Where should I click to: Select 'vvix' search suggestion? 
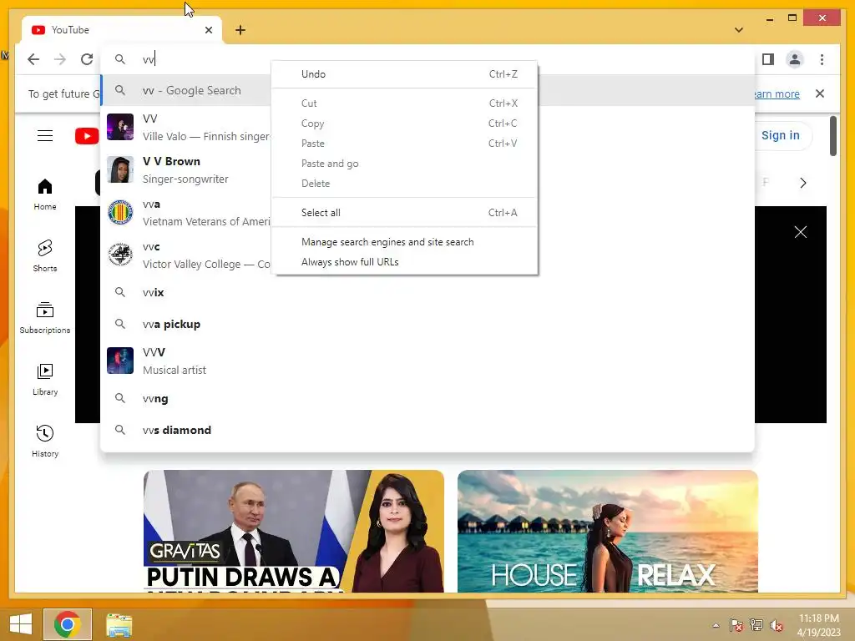pyautogui.click(x=427, y=293)
